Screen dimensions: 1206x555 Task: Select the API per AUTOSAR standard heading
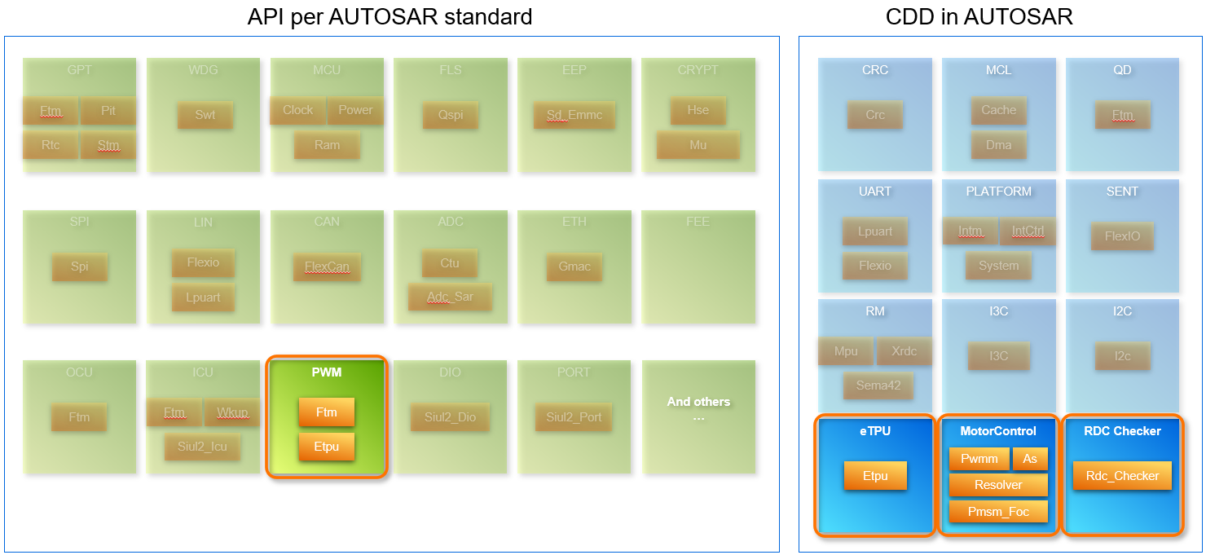391,16
